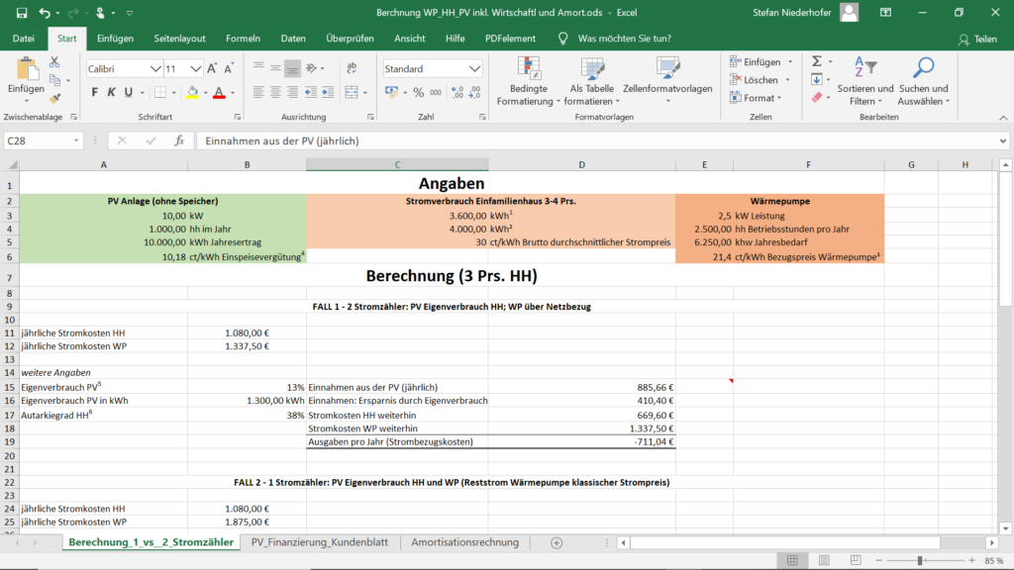Zoom out with the minus button
The width and height of the screenshot is (1014, 570).
[879, 560]
